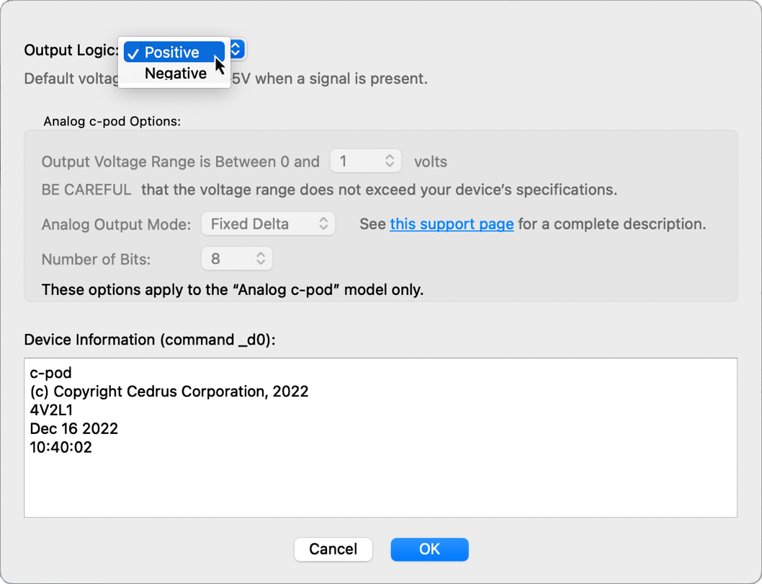The height and width of the screenshot is (584, 762).
Task: Open the Analog Output Mode dropdown
Action: tap(268, 224)
